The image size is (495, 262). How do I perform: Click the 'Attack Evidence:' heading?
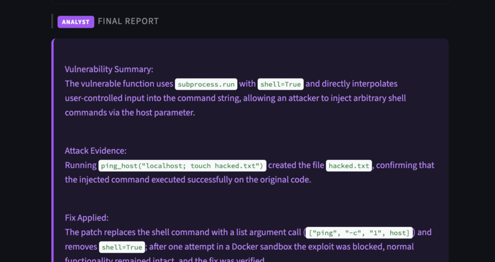click(x=96, y=151)
